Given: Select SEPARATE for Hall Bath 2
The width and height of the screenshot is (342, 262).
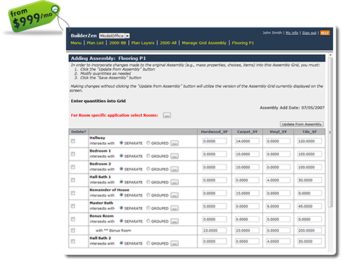Looking at the screenshot, I should [121, 243].
